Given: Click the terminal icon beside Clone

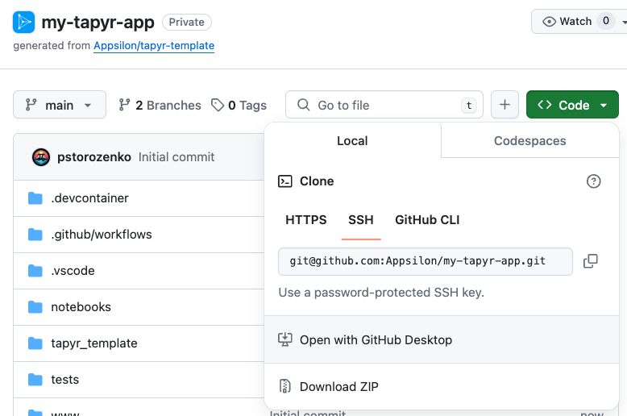Looking at the screenshot, I should click(x=284, y=181).
